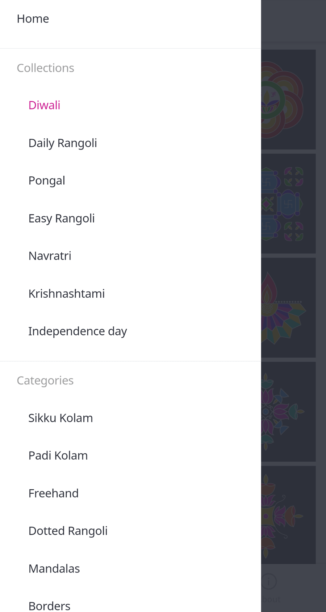326x612 pixels.
Task: Open the Freehand category
Action: coord(53,493)
